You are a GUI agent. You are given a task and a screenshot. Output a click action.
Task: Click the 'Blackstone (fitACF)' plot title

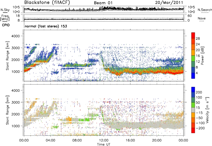click(x=47, y=2)
